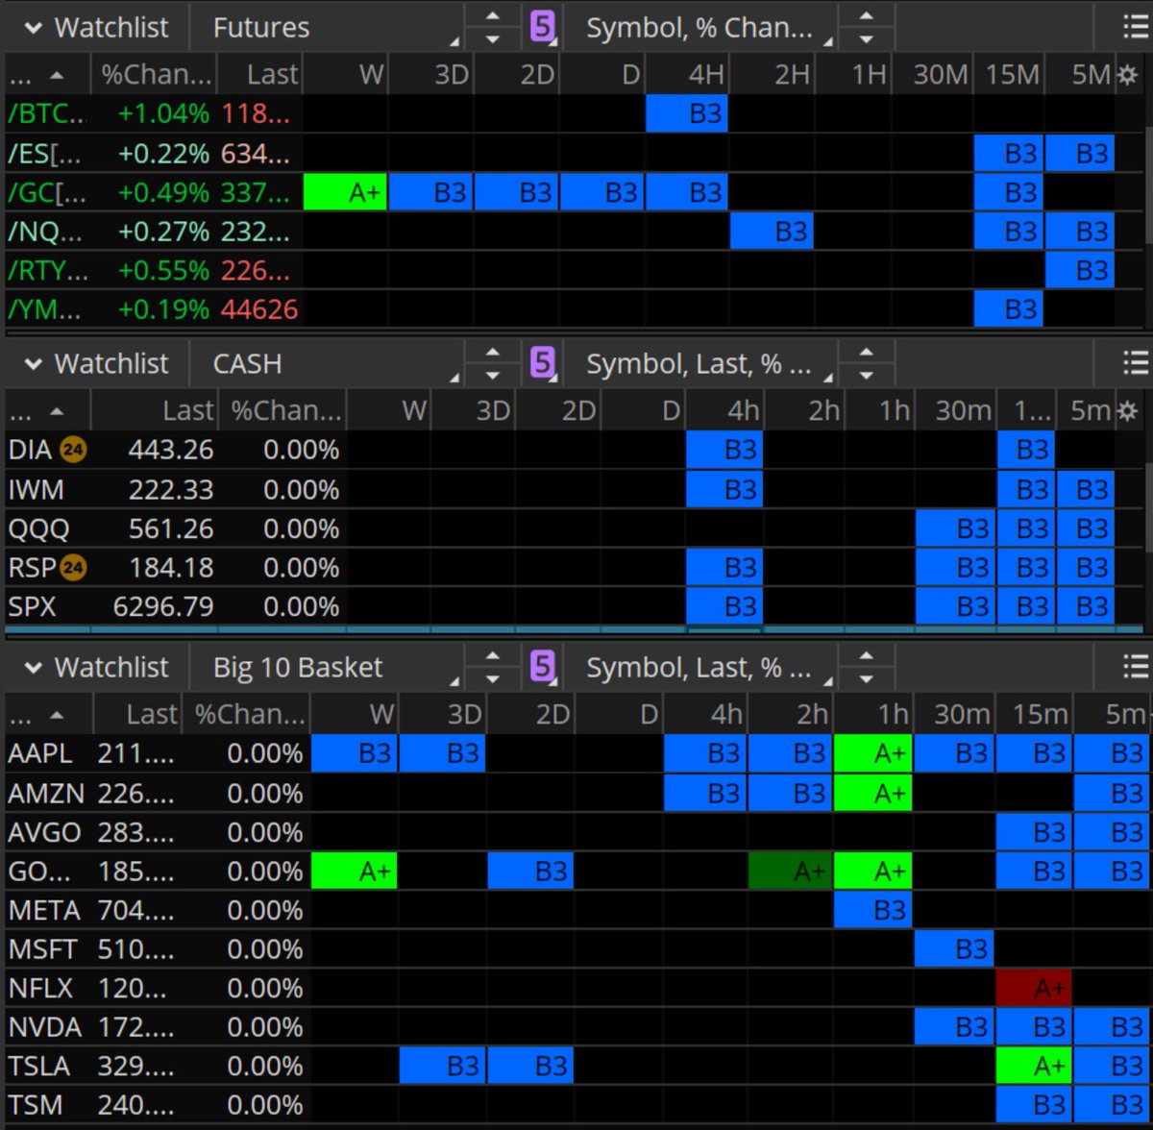Open the CASH watchlist name dropdown
Image resolution: width=1153 pixels, height=1130 pixels.
pyautogui.click(x=327, y=364)
